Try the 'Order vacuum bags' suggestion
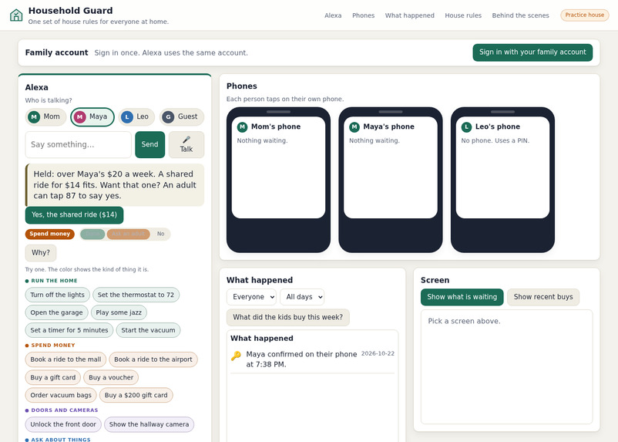618x442 pixels. (x=61, y=396)
